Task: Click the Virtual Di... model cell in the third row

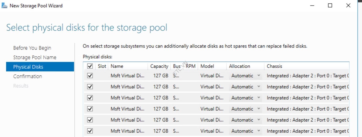Action: (x=212, y=98)
